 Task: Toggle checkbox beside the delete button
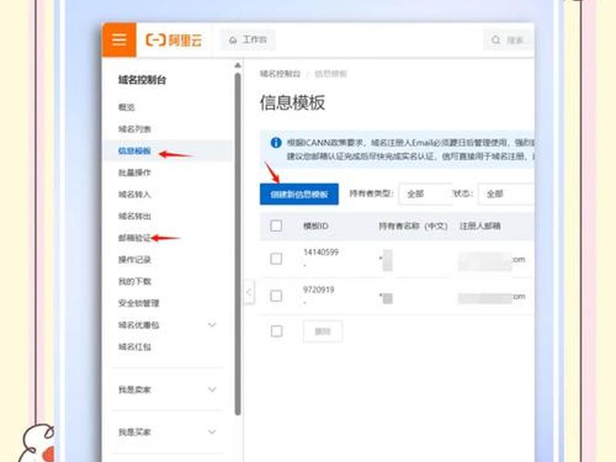click(x=276, y=331)
